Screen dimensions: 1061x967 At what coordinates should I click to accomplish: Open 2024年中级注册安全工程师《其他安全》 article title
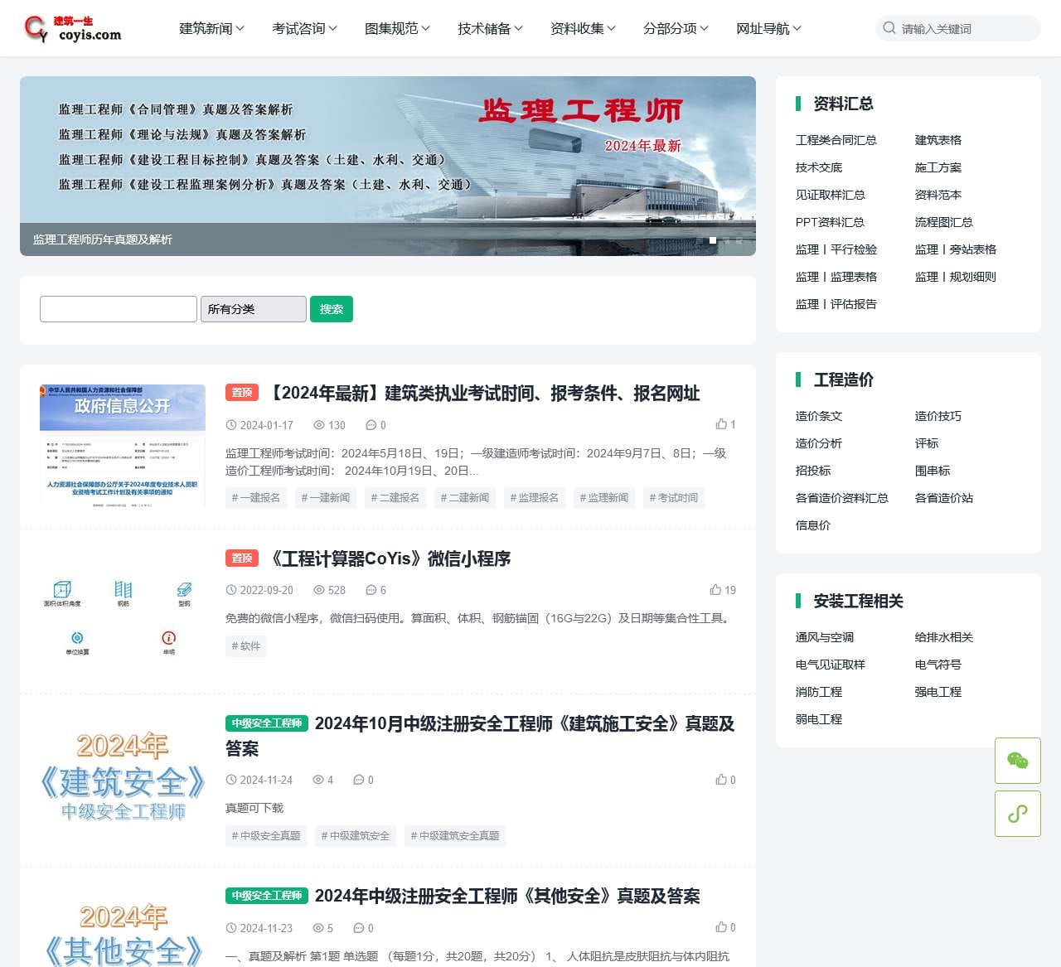pyautogui.click(x=507, y=896)
